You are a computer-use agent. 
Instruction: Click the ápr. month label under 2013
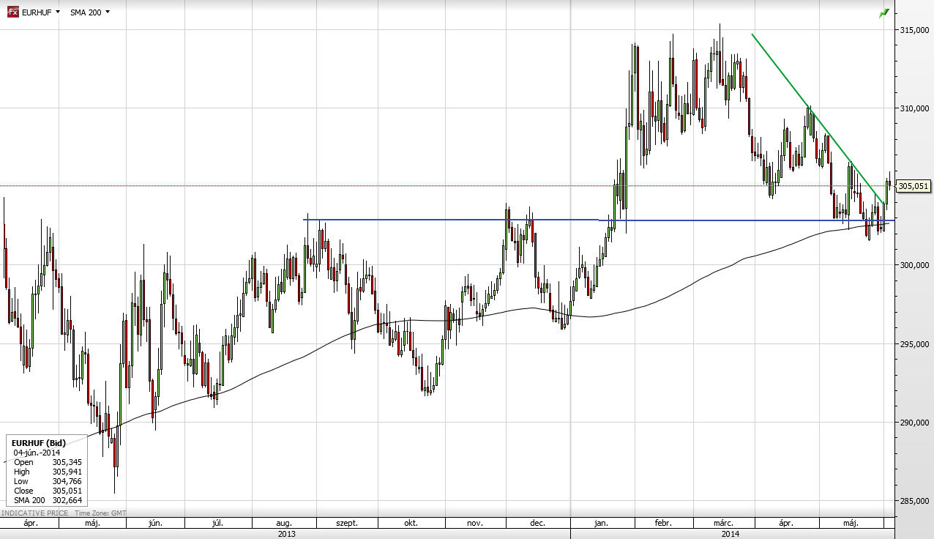tap(30, 524)
